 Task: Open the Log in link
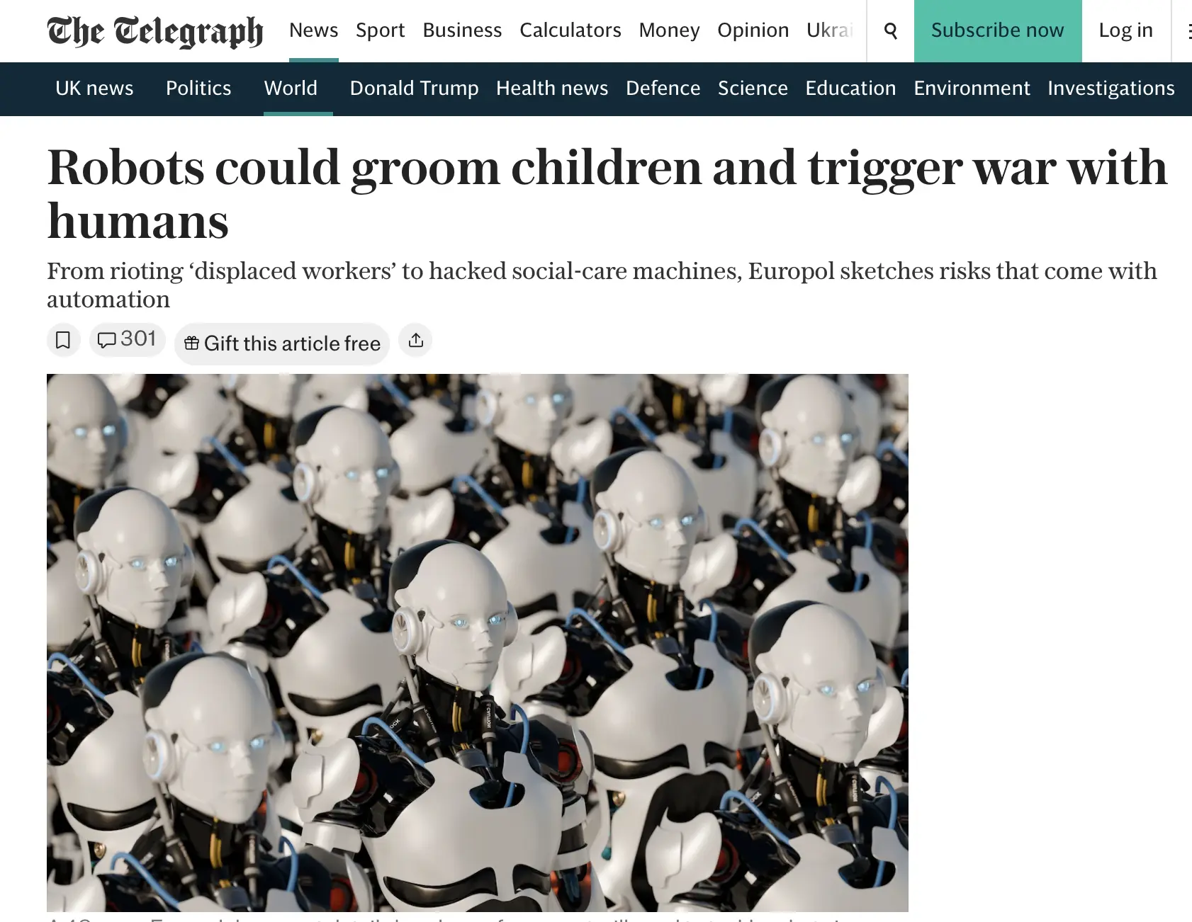pyautogui.click(x=1125, y=30)
